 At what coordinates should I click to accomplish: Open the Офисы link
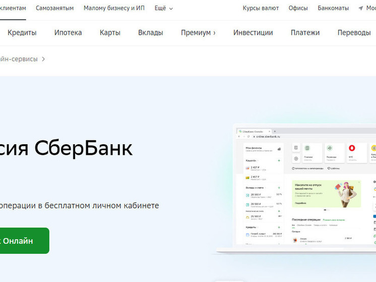coord(298,8)
